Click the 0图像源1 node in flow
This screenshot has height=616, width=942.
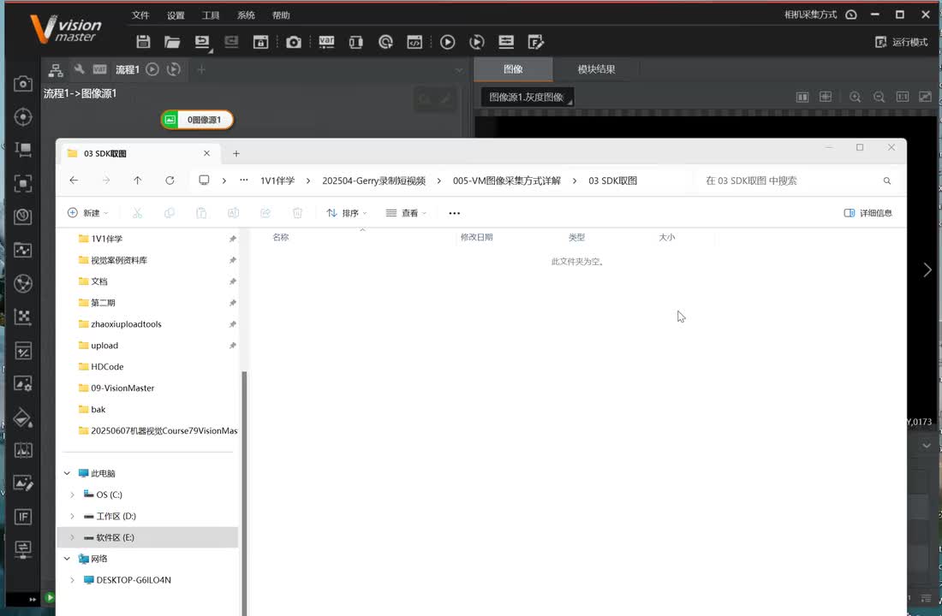tap(197, 120)
